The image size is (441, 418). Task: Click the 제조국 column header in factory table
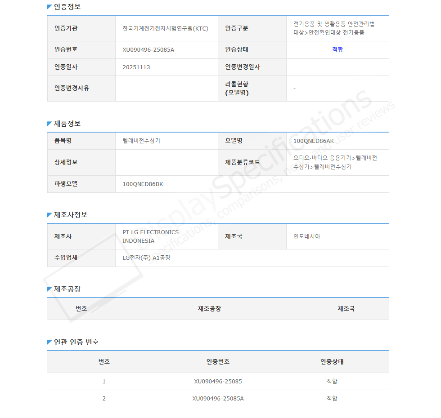(x=346, y=309)
